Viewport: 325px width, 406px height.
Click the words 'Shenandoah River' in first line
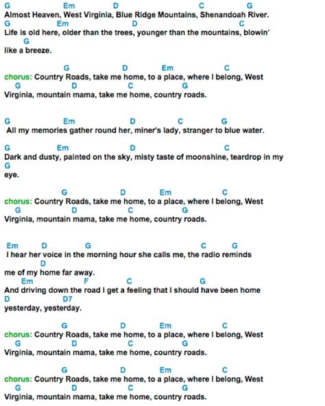click(234, 15)
